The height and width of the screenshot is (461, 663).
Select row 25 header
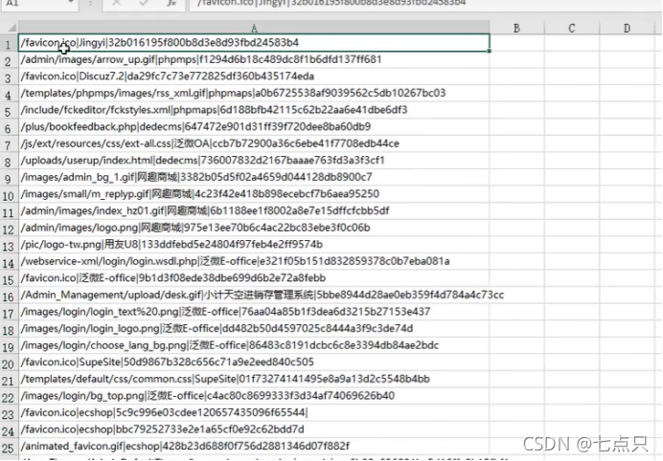pyautogui.click(x=9, y=447)
